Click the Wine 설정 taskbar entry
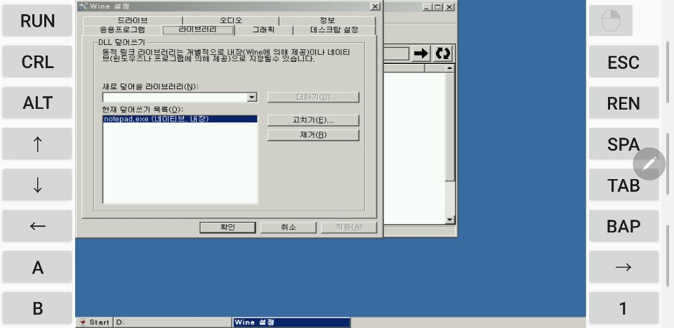The image size is (674, 328). tap(291, 322)
